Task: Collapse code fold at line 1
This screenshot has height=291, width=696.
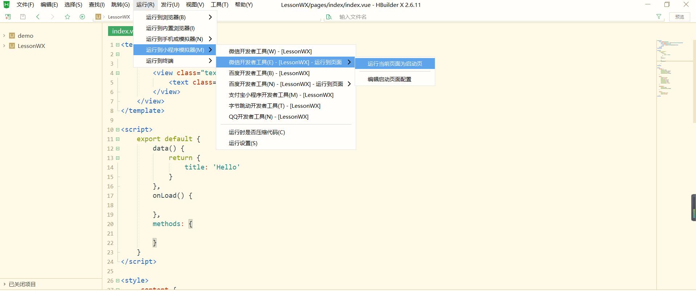Action: pyautogui.click(x=118, y=45)
